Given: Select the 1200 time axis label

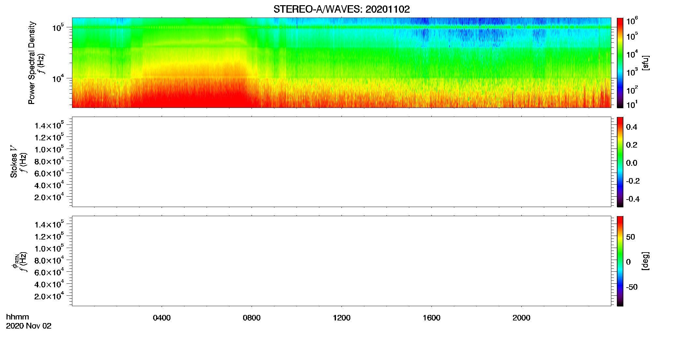Looking at the screenshot, I should pos(341,318).
